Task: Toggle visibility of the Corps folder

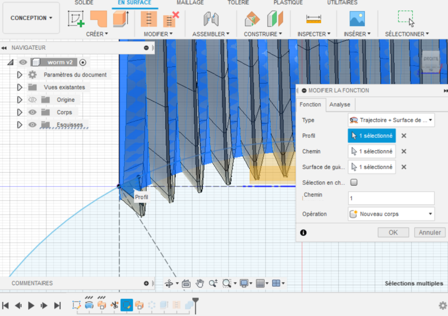Action: tap(32, 112)
